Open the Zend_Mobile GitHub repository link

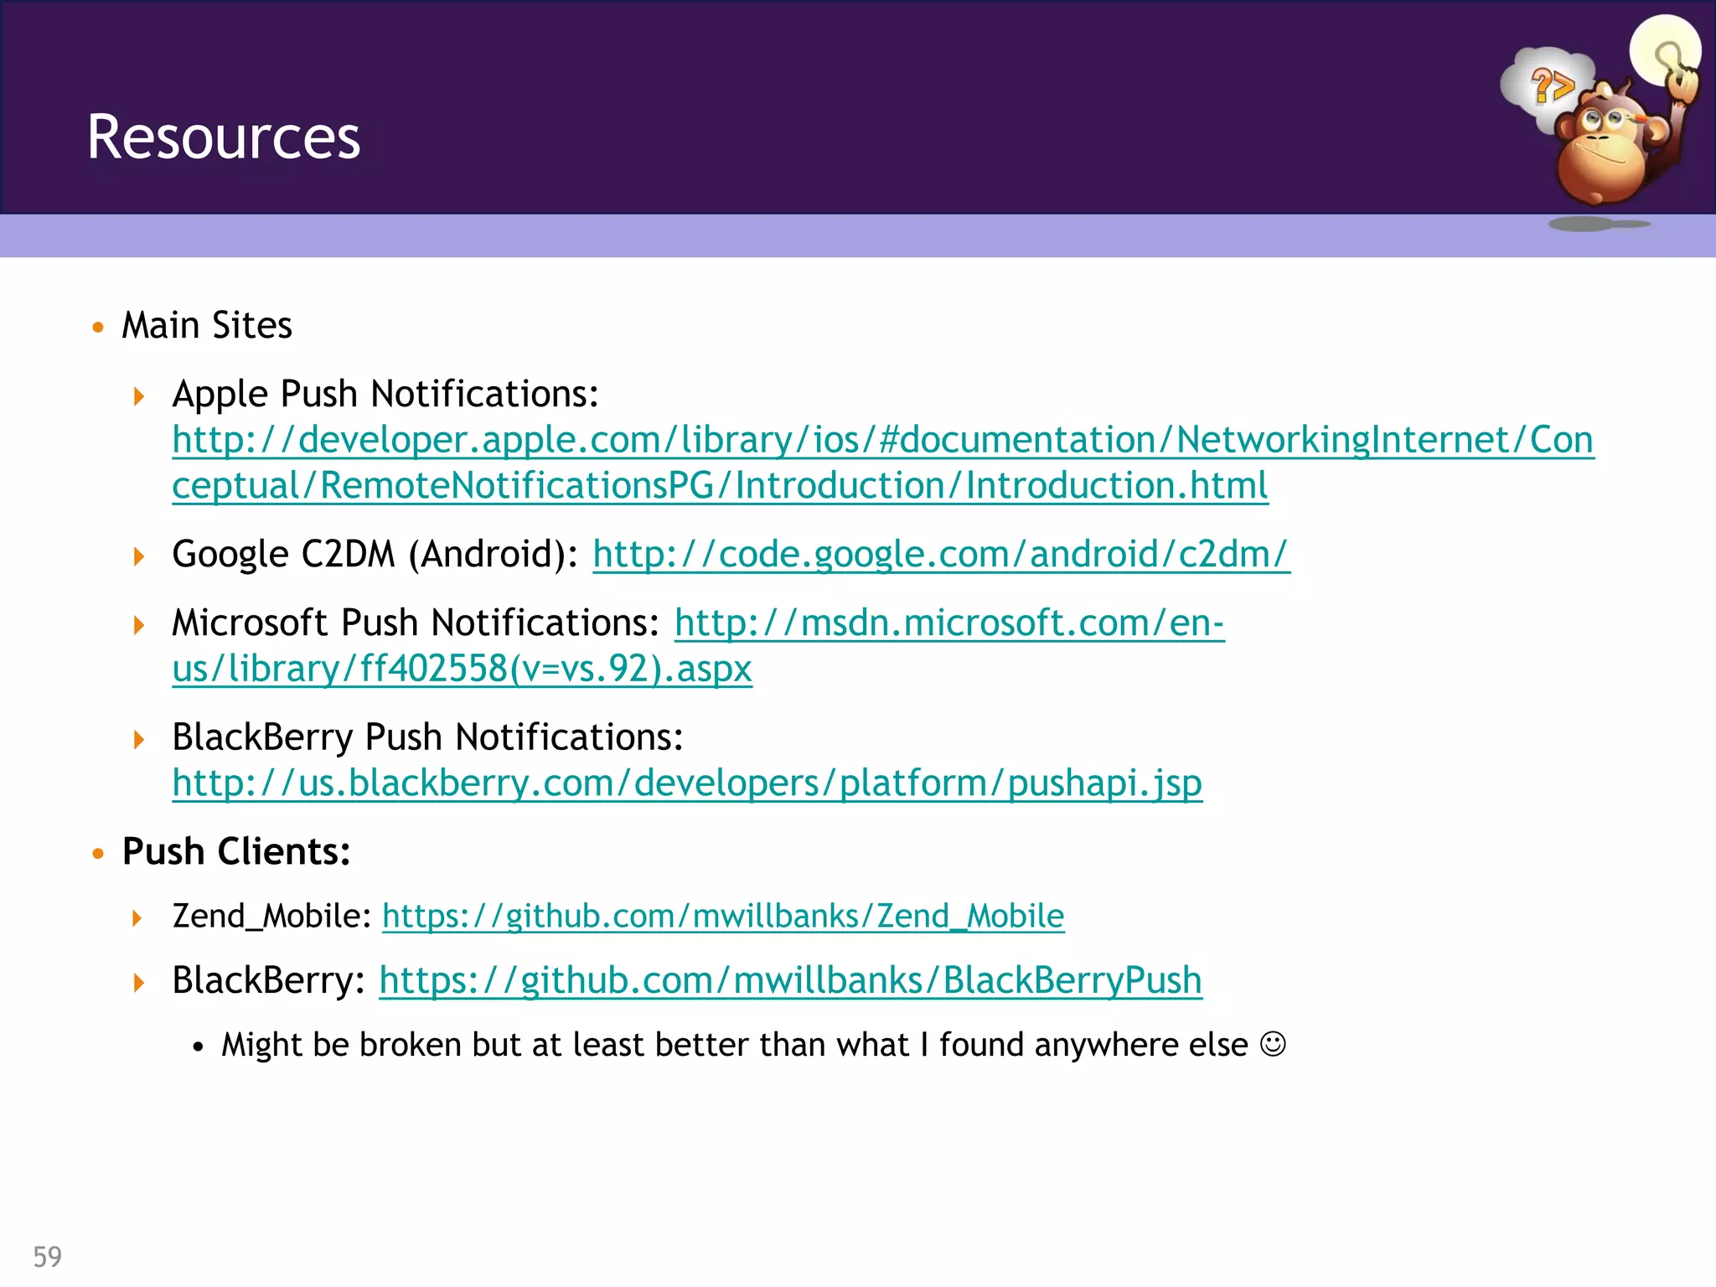tap(723, 916)
